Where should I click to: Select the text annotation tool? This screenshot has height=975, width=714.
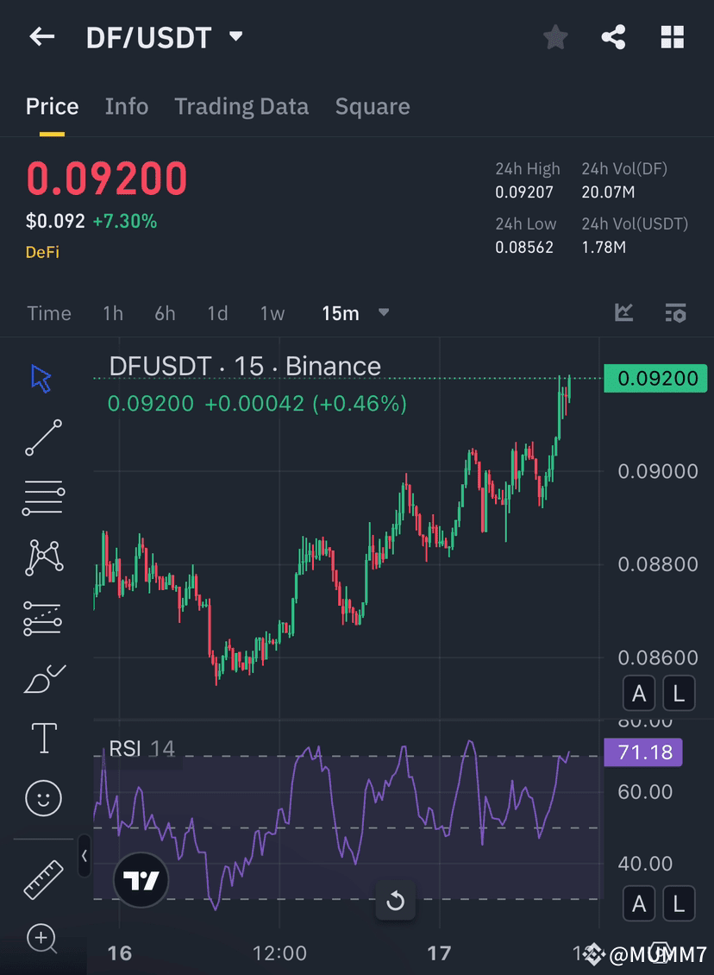pyautogui.click(x=44, y=738)
